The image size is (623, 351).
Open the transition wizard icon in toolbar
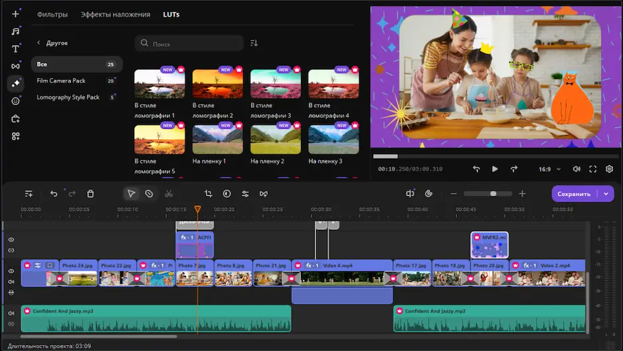(264, 193)
